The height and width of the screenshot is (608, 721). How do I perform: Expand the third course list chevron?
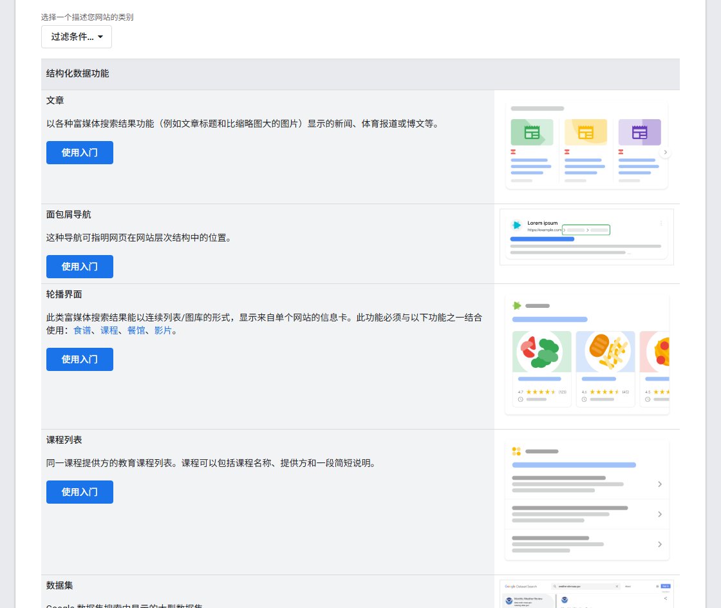(660, 544)
